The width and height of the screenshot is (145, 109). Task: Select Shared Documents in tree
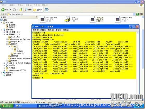tap(12, 68)
